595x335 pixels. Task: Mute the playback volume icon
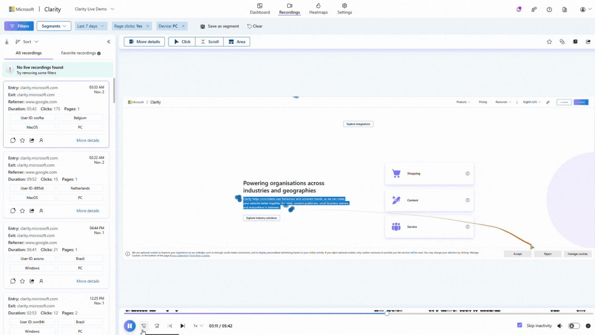(x=560, y=326)
